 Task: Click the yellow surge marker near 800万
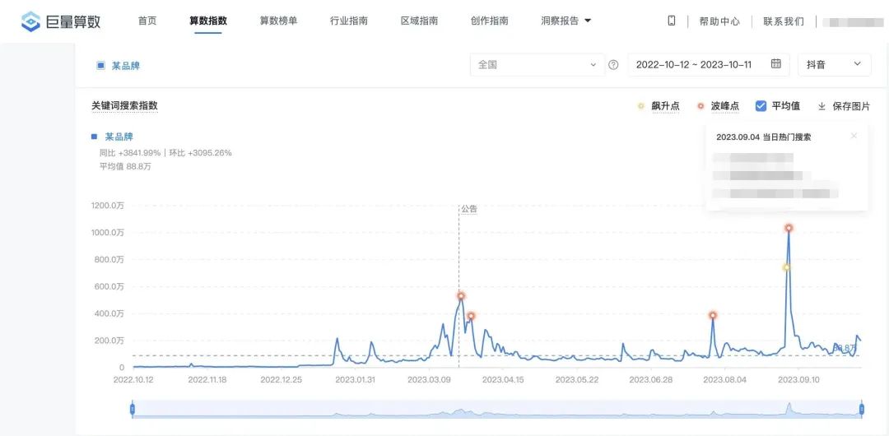(x=786, y=267)
